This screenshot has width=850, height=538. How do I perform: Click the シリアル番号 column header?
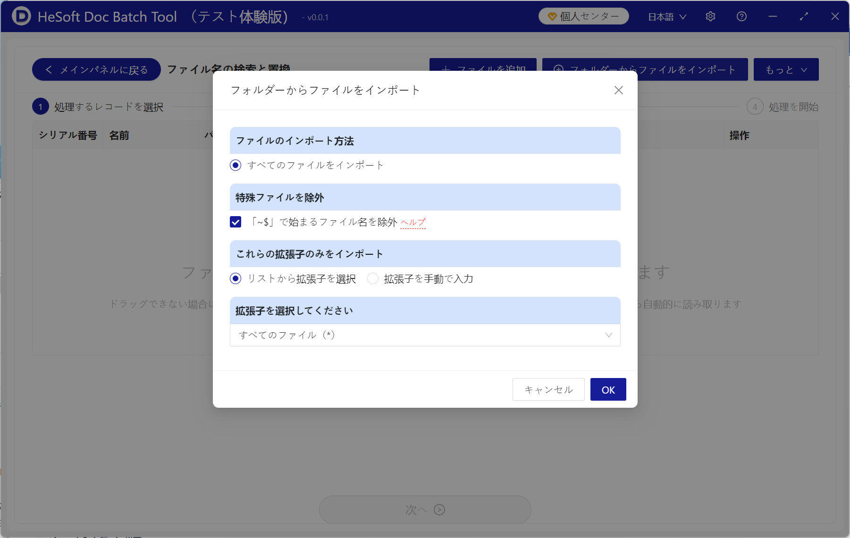(68, 135)
